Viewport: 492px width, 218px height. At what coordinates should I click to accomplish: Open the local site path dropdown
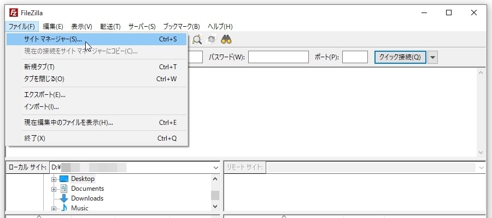click(215, 167)
